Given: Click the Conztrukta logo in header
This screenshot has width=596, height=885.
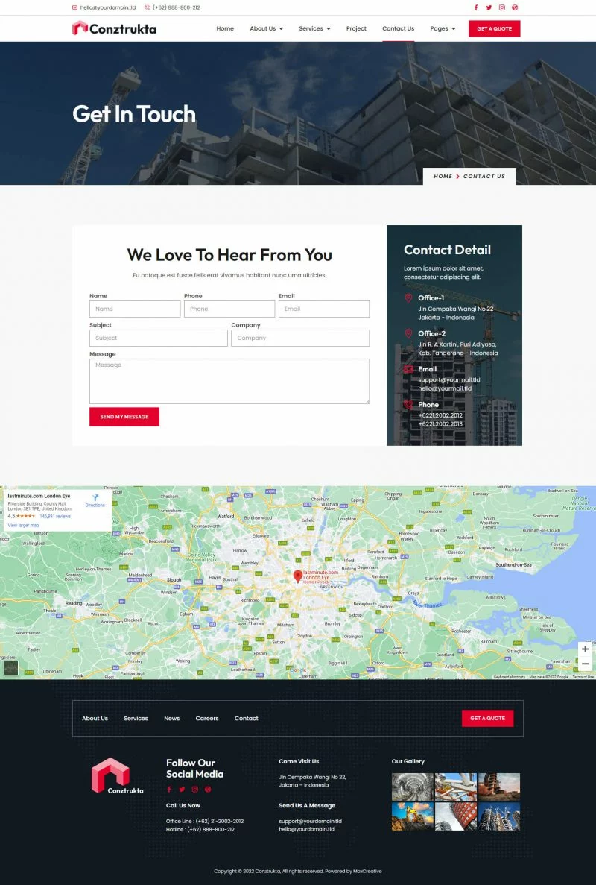Looking at the screenshot, I should (x=114, y=28).
